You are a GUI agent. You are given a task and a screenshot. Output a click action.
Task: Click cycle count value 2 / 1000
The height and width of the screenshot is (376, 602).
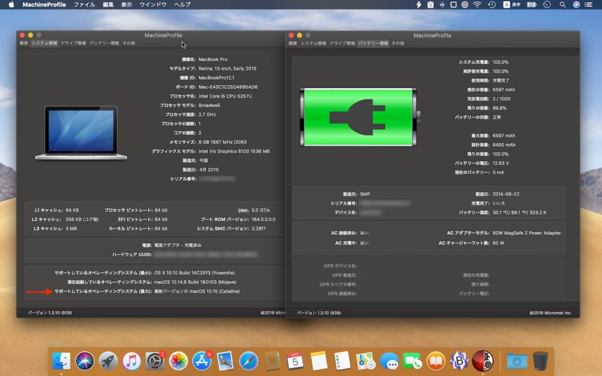tap(501, 99)
